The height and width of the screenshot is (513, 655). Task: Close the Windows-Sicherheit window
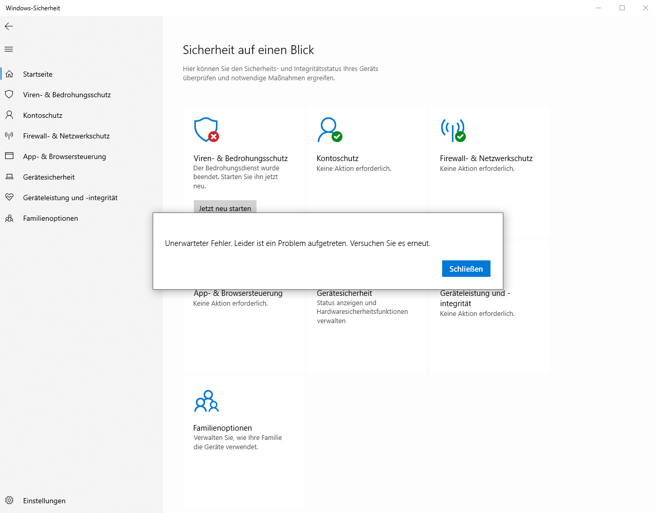(646, 8)
